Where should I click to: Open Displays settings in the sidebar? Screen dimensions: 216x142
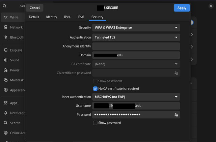pos(13,50)
